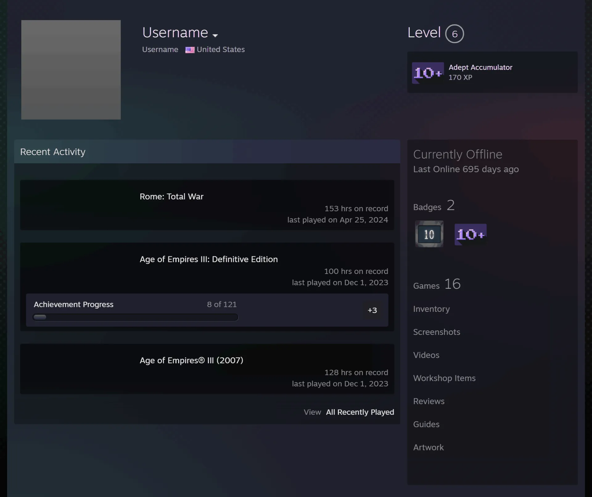
Task: Open the Guides link
Action: pyautogui.click(x=426, y=424)
